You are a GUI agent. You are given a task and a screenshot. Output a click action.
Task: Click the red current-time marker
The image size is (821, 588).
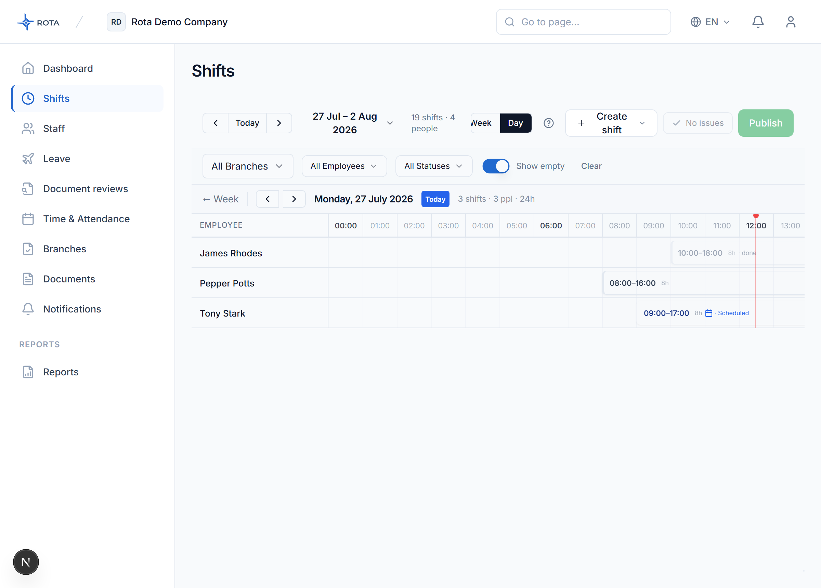click(755, 216)
